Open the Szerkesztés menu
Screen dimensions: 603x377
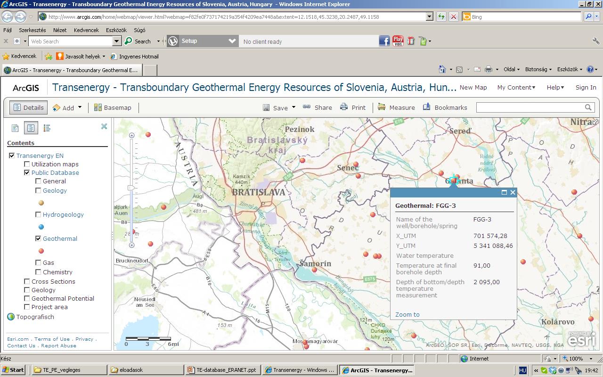coord(33,30)
